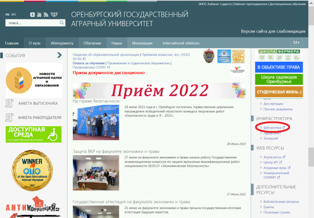Open the О вузе menu item
Viewport: 314px width, 218px height.
tap(35, 43)
